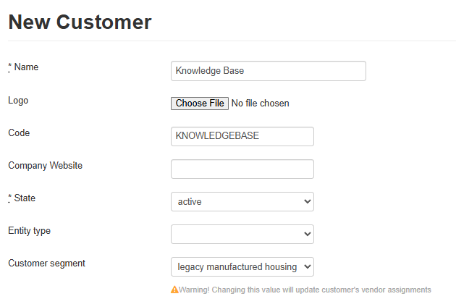
Task: Click the New Customer heading
Action: pyautogui.click(x=80, y=22)
